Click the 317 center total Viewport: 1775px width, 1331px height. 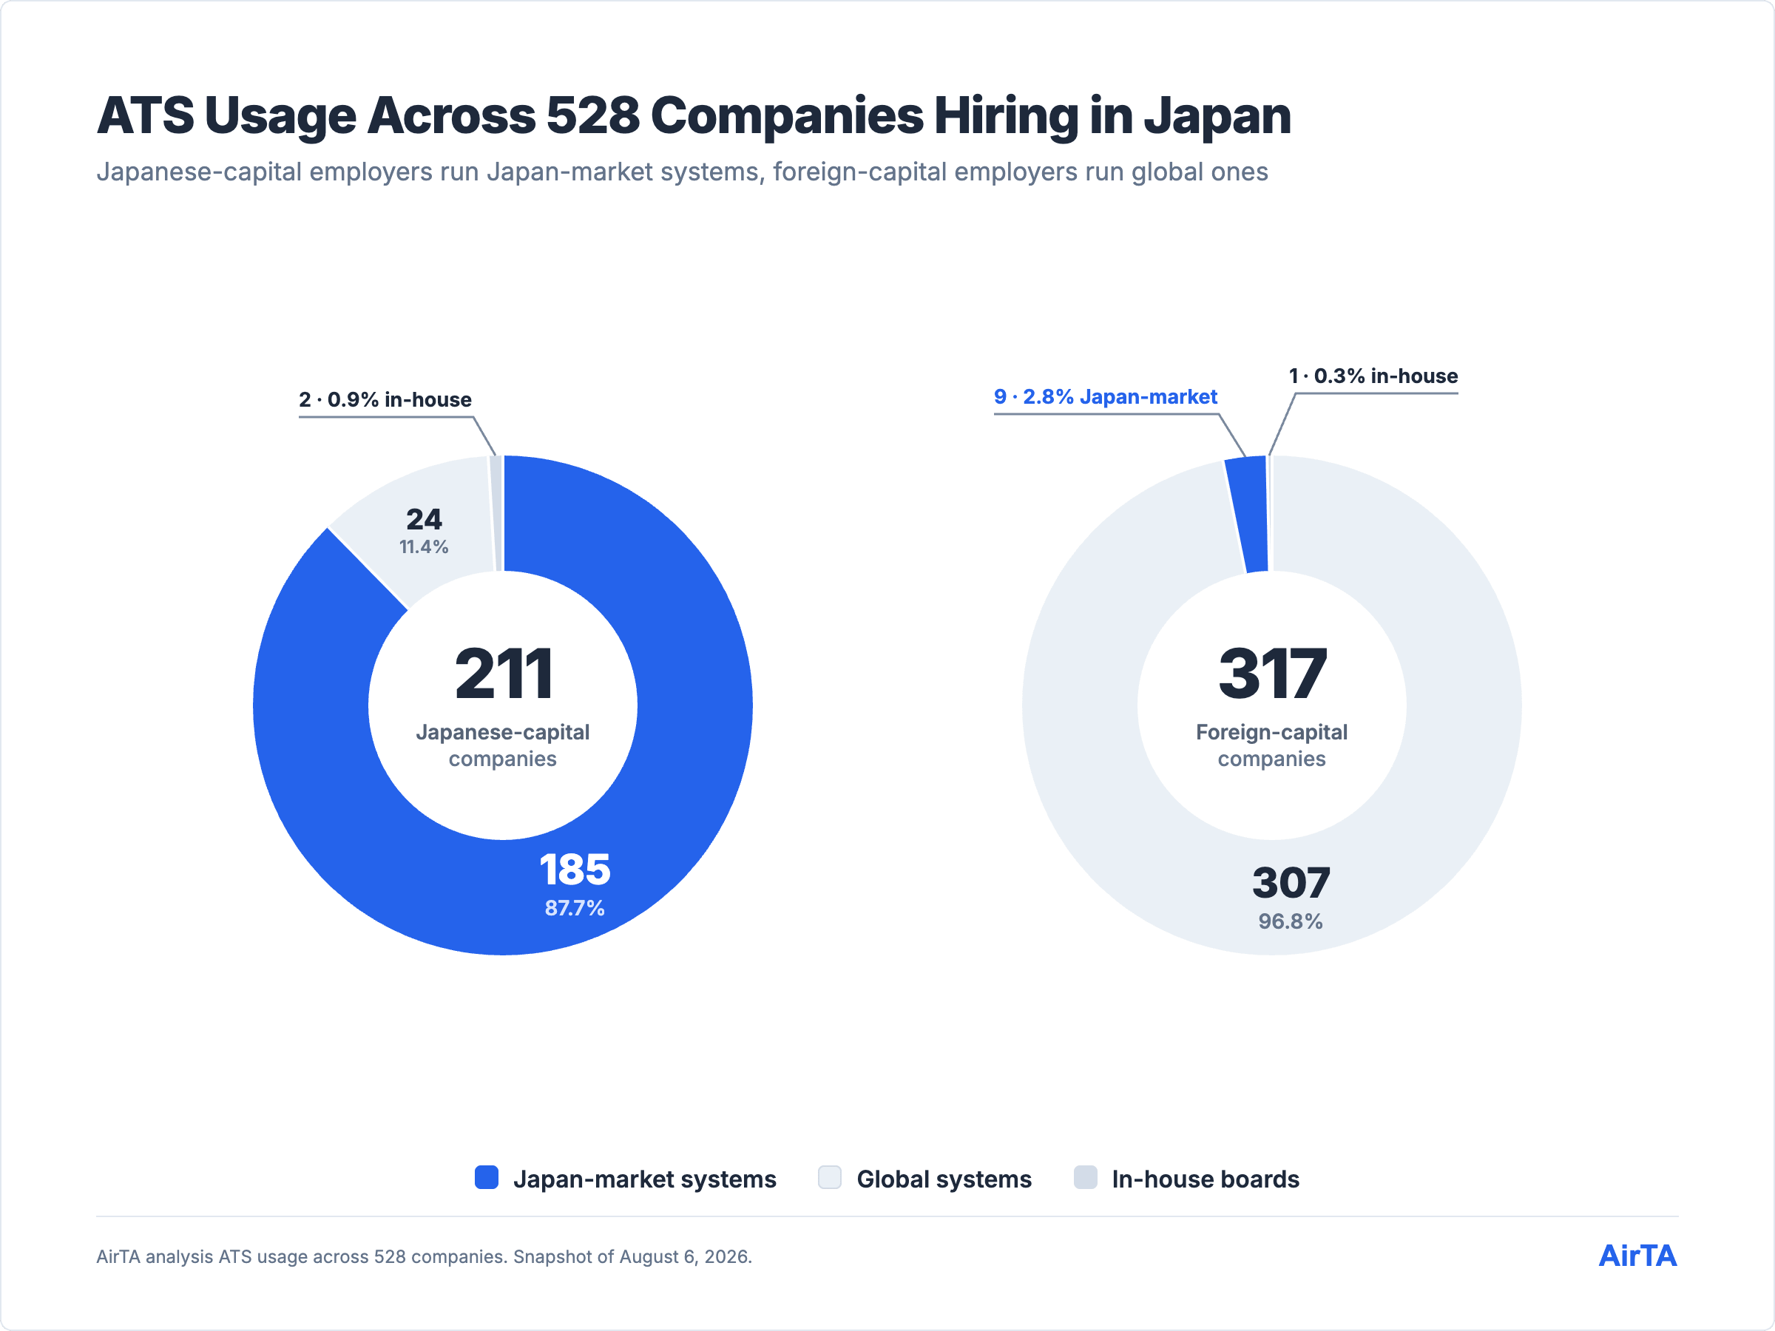tap(1272, 674)
